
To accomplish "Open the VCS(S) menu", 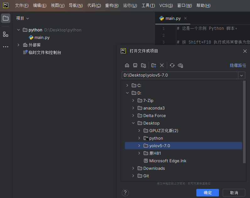I will point(166,5).
